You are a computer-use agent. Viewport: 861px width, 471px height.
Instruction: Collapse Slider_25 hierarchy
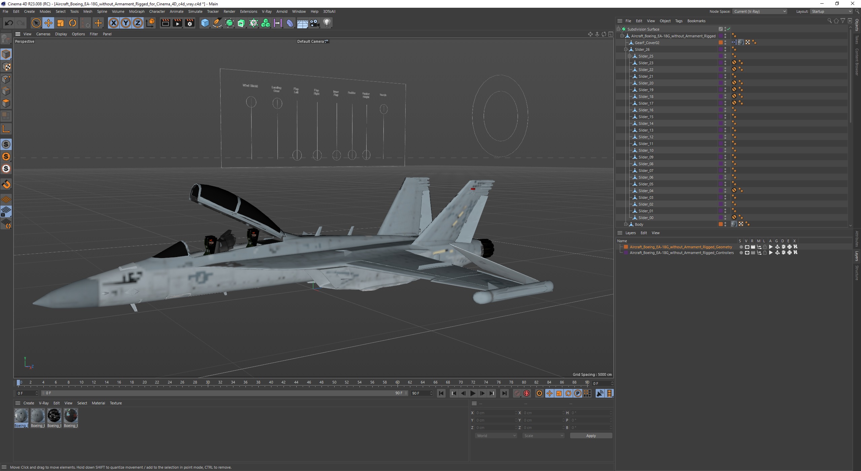pyautogui.click(x=630, y=56)
